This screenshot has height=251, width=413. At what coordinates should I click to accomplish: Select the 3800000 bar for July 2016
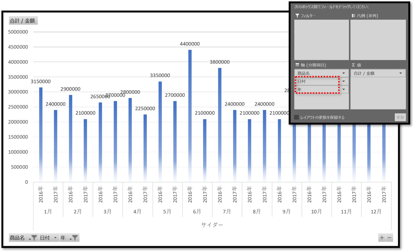[220, 125]
